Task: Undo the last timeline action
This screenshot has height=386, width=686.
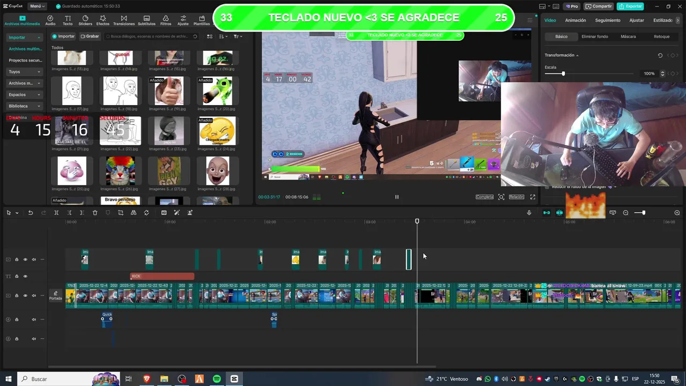Action: coord(31,213)
